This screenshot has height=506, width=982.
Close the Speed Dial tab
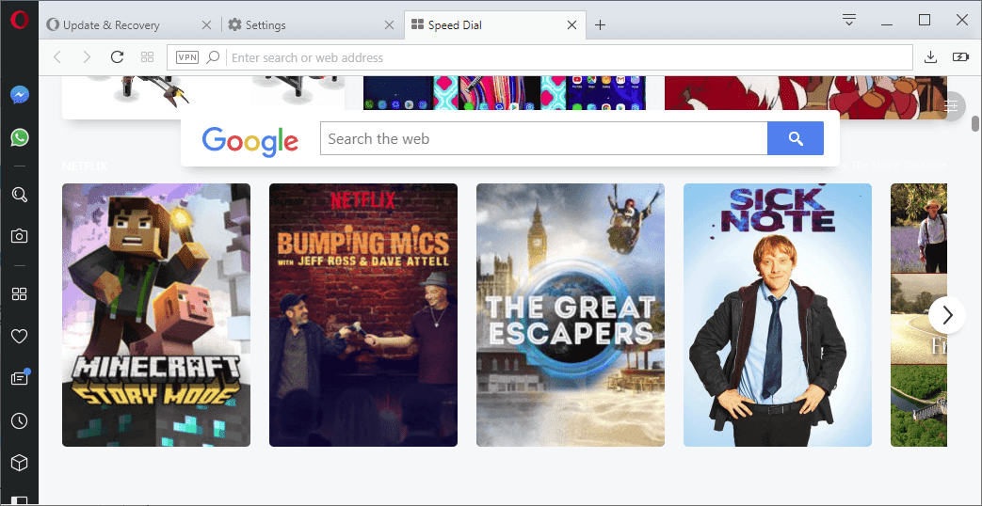(571, 25)
